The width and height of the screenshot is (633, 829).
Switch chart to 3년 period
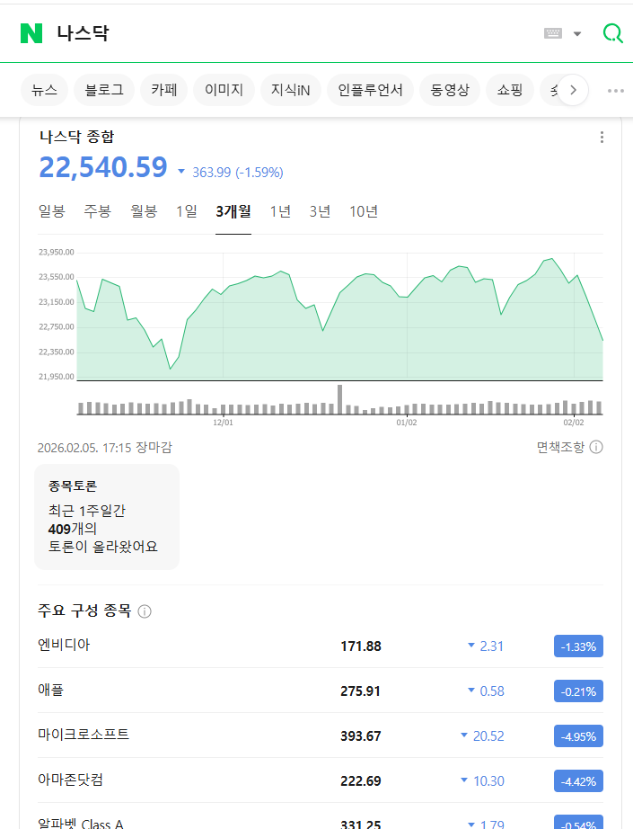pos(320,211)
